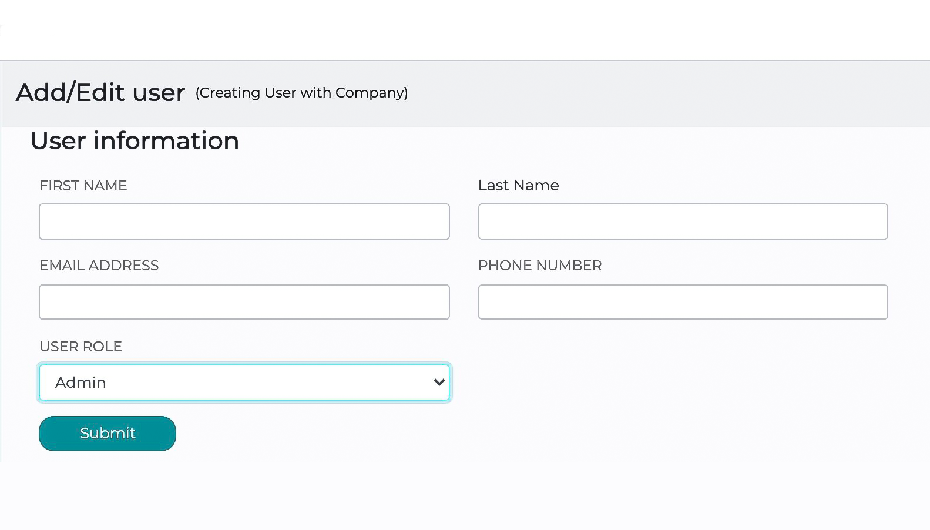Click the First Name input field
The width and height of the screenshot is (930, 530).
[x=244, y=222]
